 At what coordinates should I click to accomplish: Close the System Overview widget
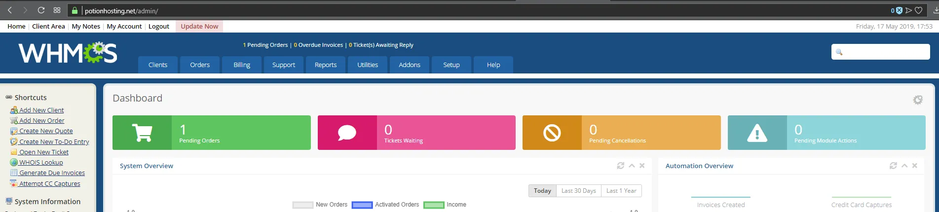642,166
